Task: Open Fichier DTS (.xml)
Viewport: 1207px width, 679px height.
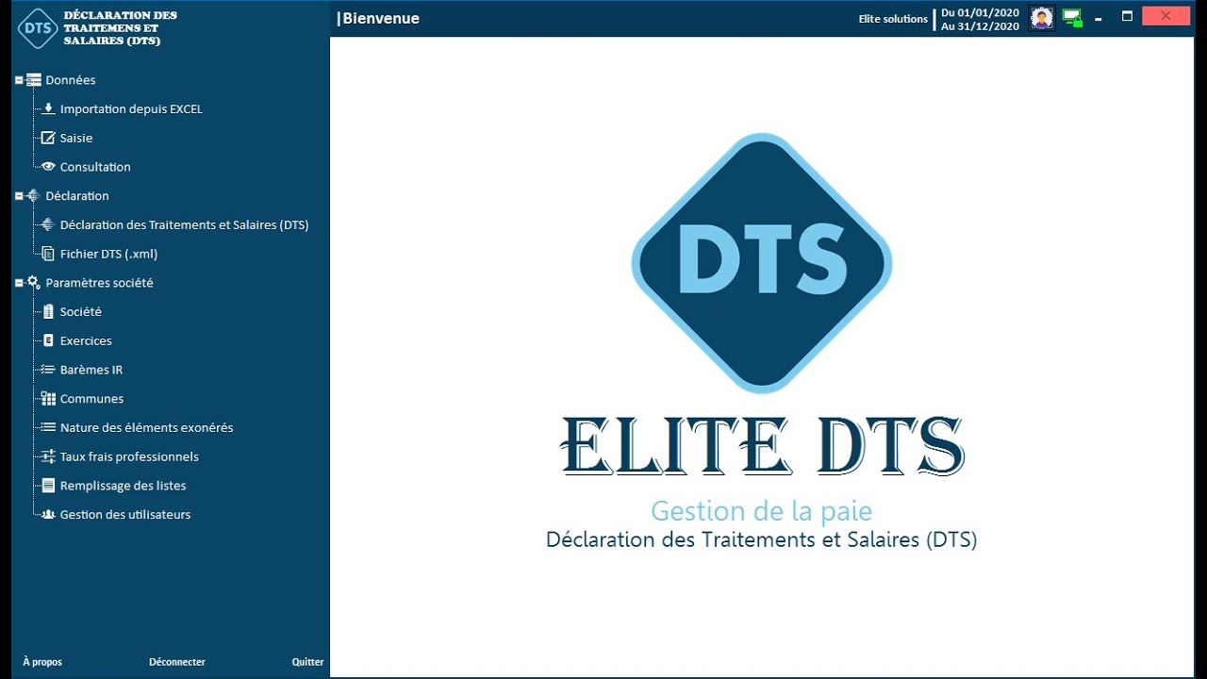Action: [108, 254]
